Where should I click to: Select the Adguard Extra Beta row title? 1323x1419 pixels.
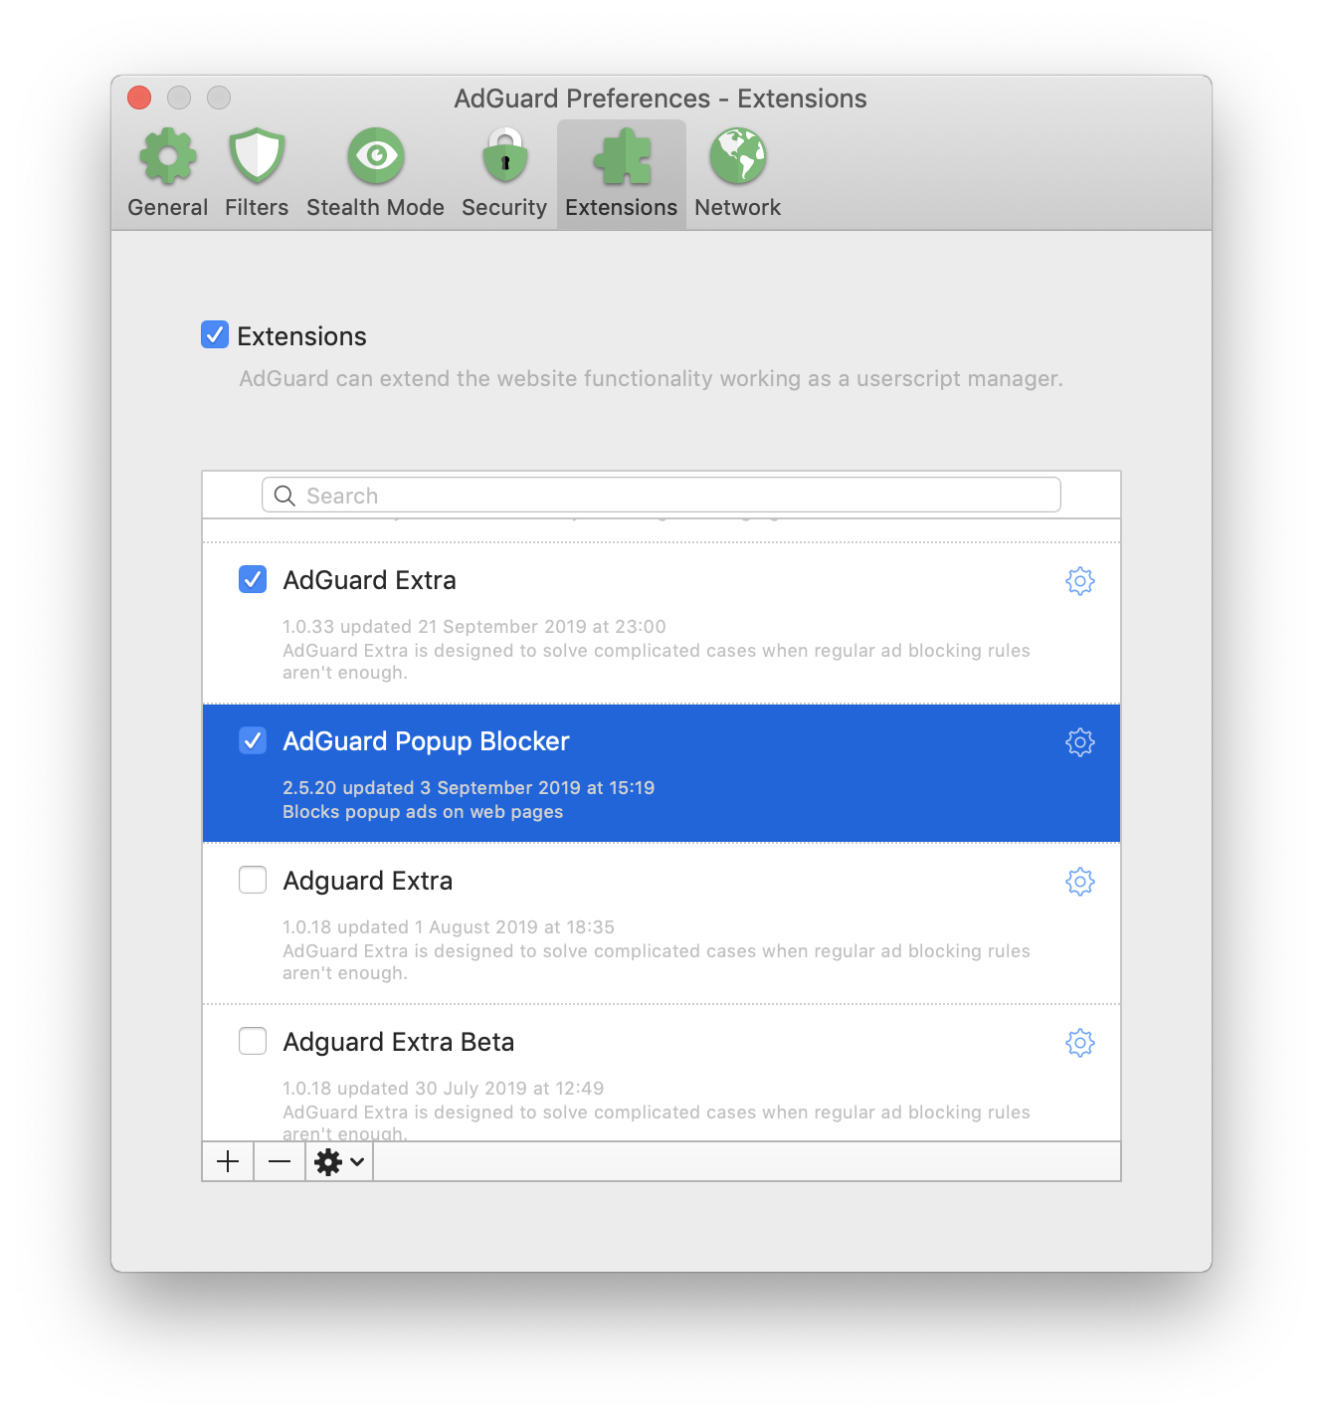point(398,1042)
